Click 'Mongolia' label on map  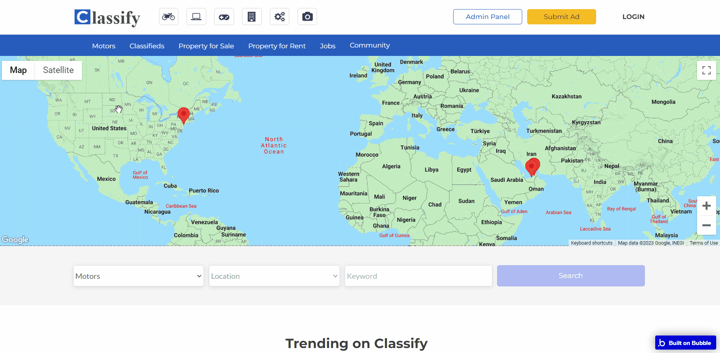click(663, 102)
